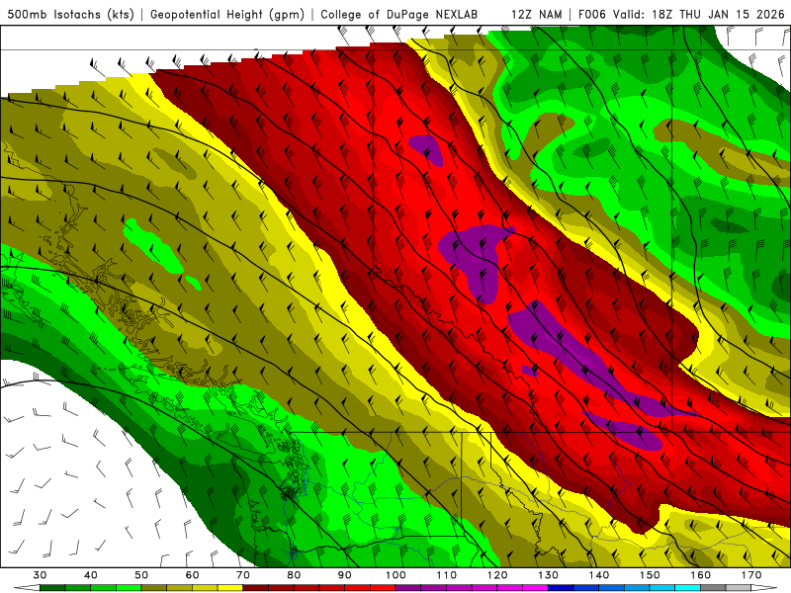
Task: Select the dark maroon swatch starting at 70
Action: 256,588
